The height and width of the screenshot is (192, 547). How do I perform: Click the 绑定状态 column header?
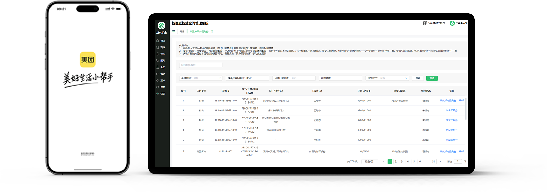point(426,91)
